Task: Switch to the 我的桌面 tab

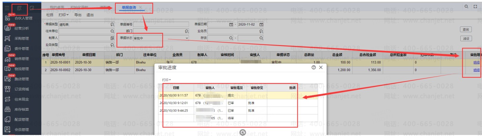Action: pyautogui.click(x=57, y=7)
